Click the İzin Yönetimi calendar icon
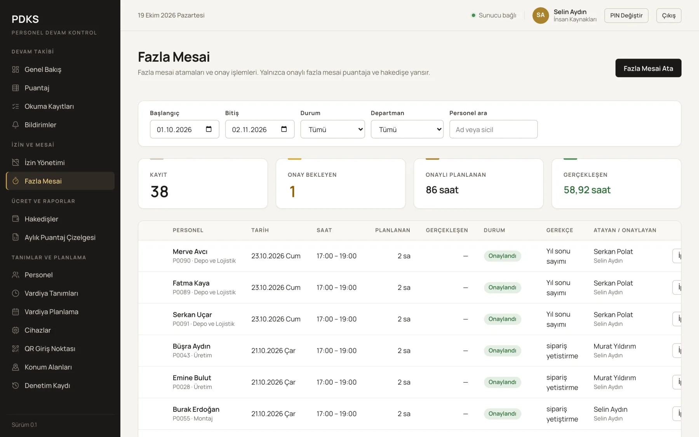699x437 pixels. (16, 162)
